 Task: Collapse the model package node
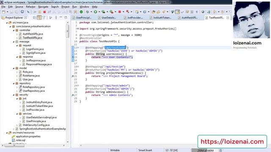pos(14,68)
